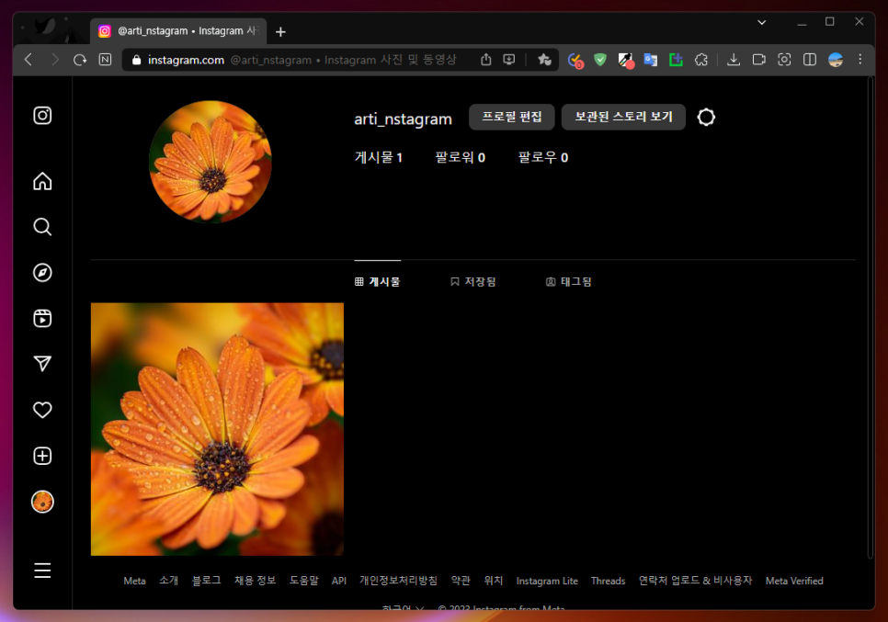The width and height of the screenshot is (888, 622).
Task: Open the Instagram Lite footer link
Action: [547, 581]
